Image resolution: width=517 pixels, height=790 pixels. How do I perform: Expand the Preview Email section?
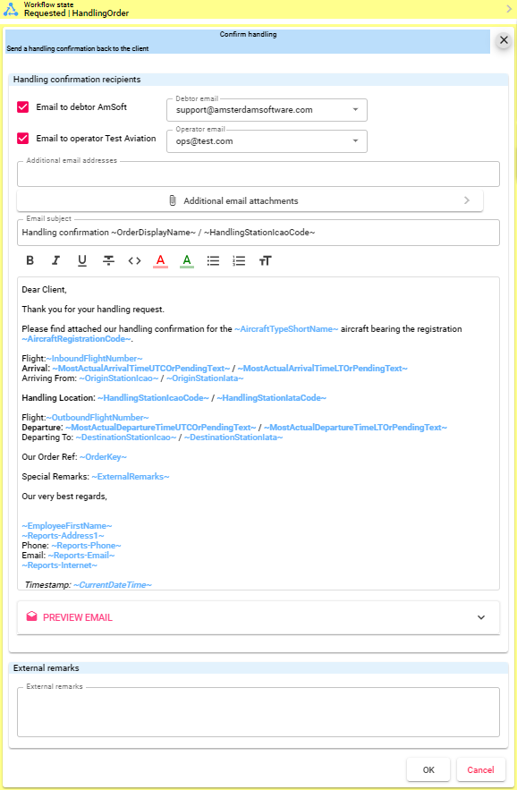coord(258,617)
